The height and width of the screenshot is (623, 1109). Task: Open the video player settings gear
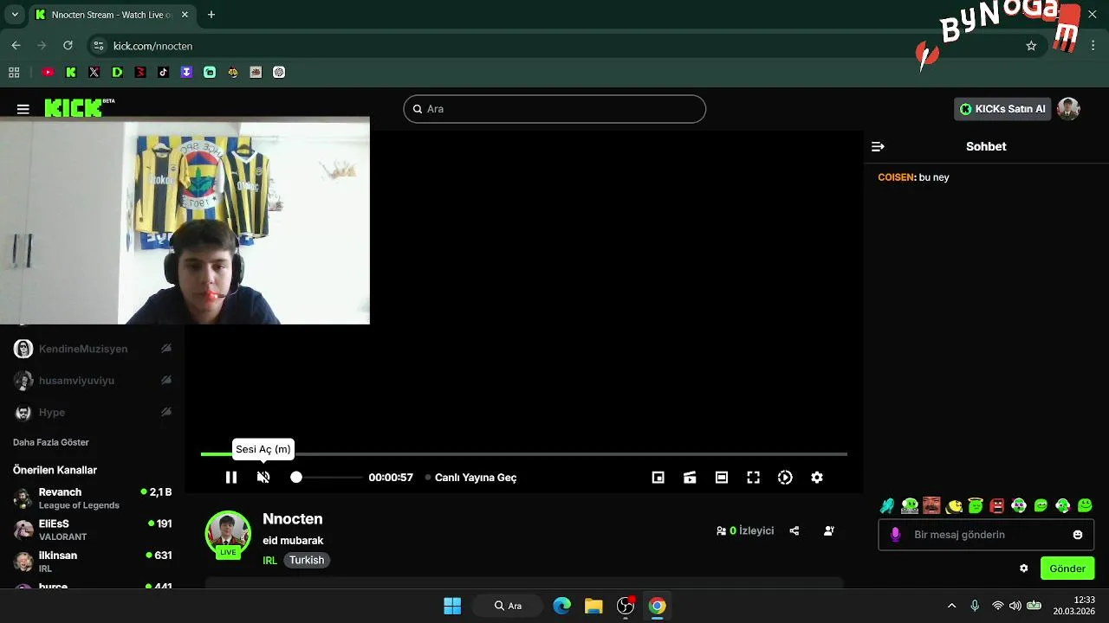tap(817, 478)
